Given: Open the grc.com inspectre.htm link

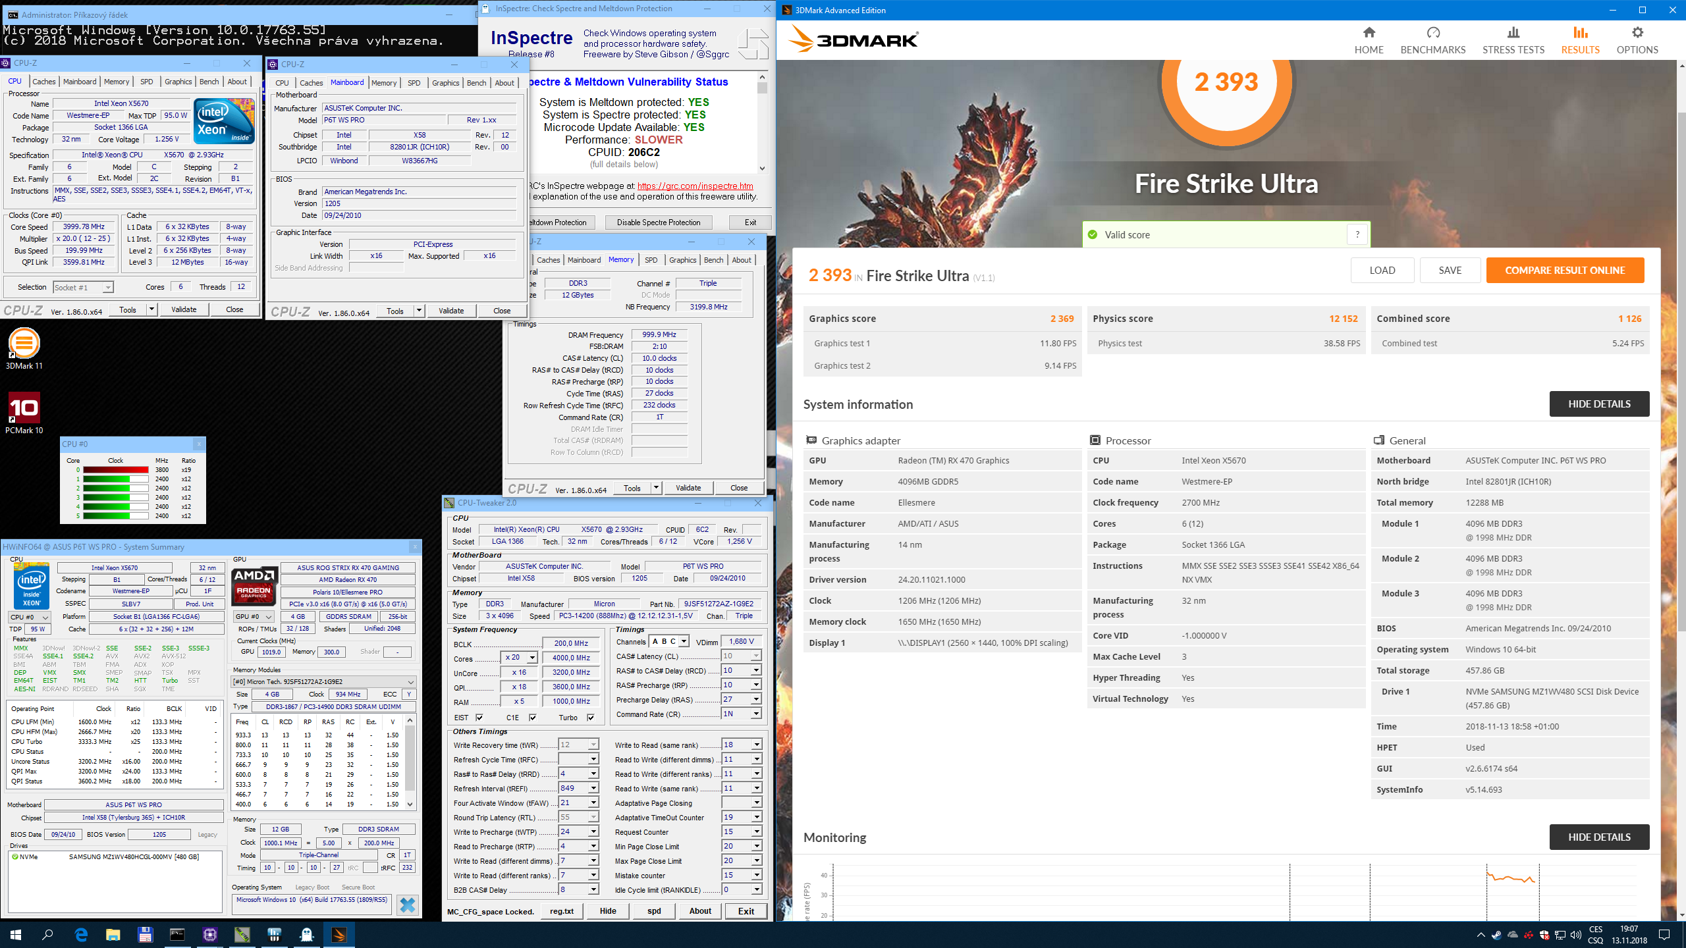Looking at the screenshot, I should 695,186.
